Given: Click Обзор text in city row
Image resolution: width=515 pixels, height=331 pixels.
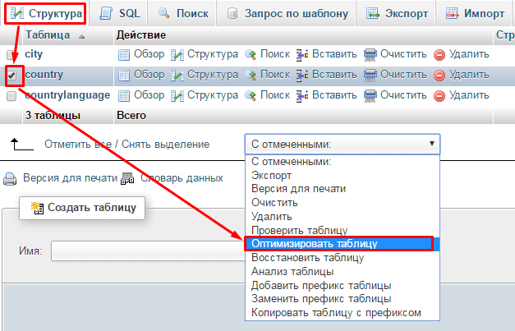Looking at the screenshot, I should [149, 54].
